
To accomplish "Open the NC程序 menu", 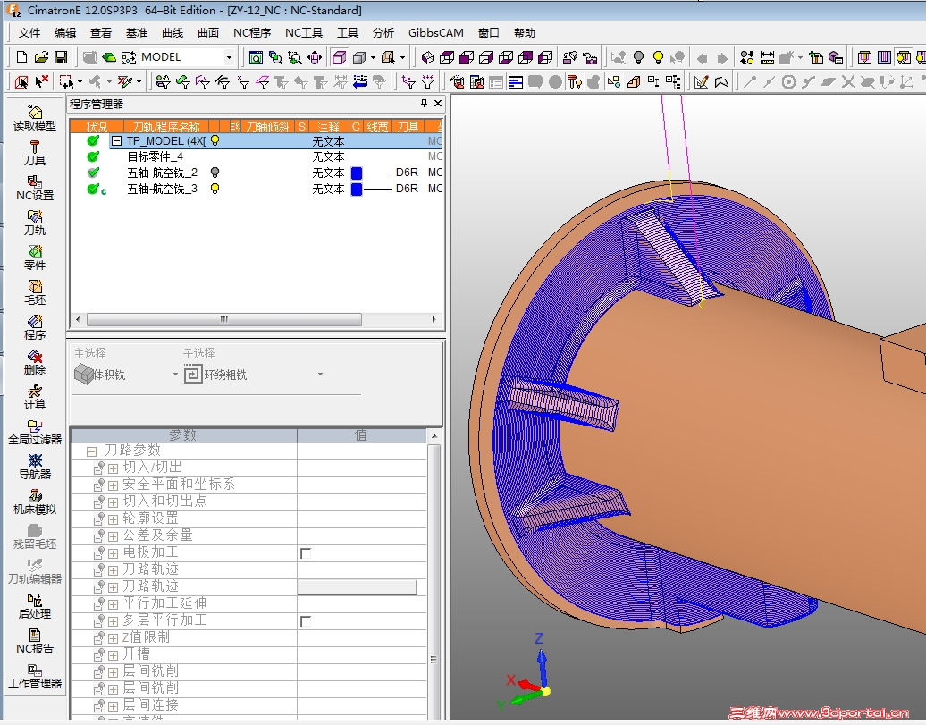I will point(251,32).
